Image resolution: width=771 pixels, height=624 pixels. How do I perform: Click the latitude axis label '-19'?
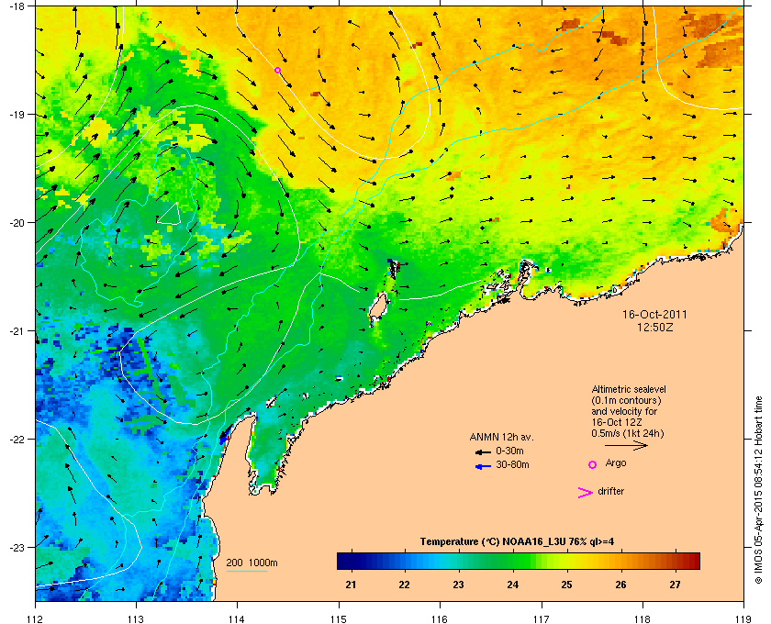[17, 114]
